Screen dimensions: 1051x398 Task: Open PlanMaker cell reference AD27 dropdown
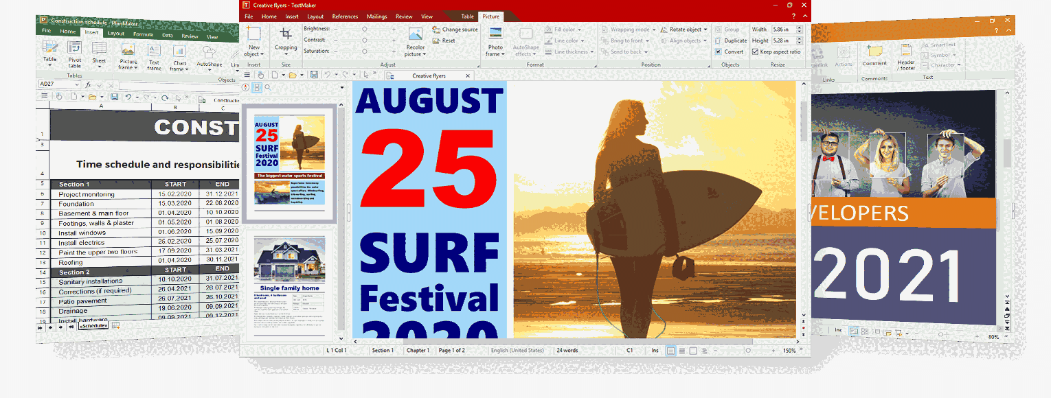[77, 84]
